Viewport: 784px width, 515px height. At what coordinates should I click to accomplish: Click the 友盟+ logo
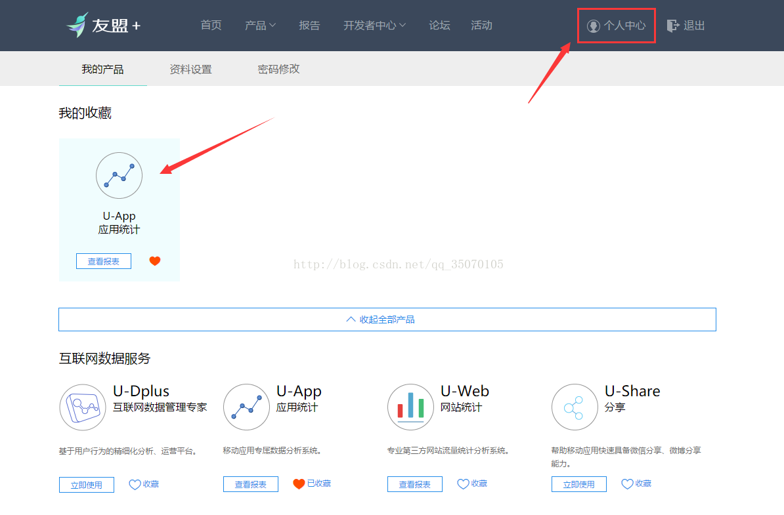pyautogui.click(x=104, y=25)
